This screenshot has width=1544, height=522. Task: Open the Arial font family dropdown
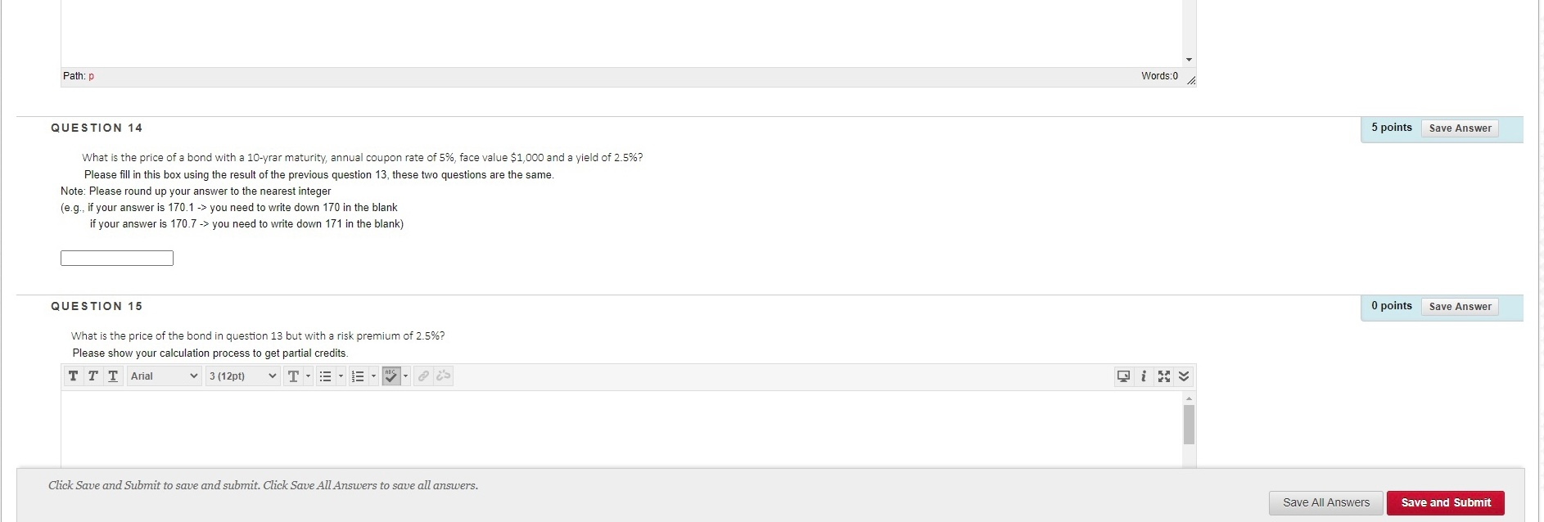[x=164, y=376]
